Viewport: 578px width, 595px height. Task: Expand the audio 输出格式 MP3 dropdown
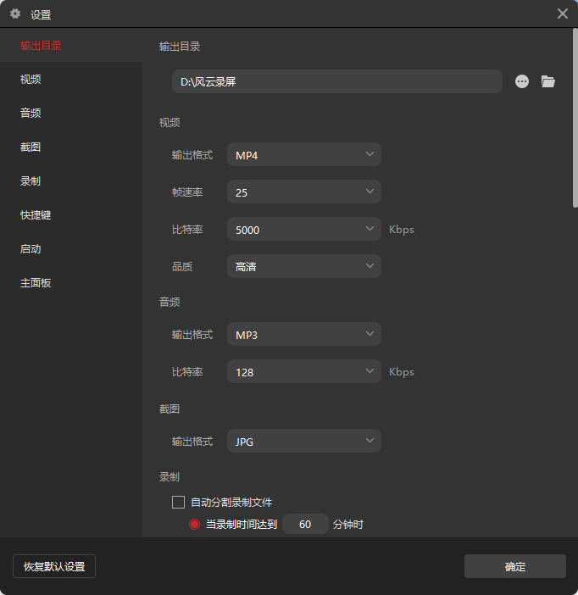click(304, 334)
